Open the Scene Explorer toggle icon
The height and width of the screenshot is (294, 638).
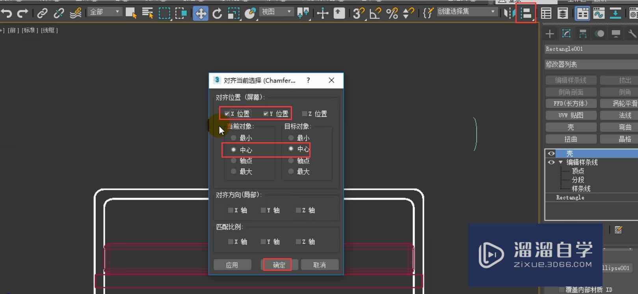(546, 13)
